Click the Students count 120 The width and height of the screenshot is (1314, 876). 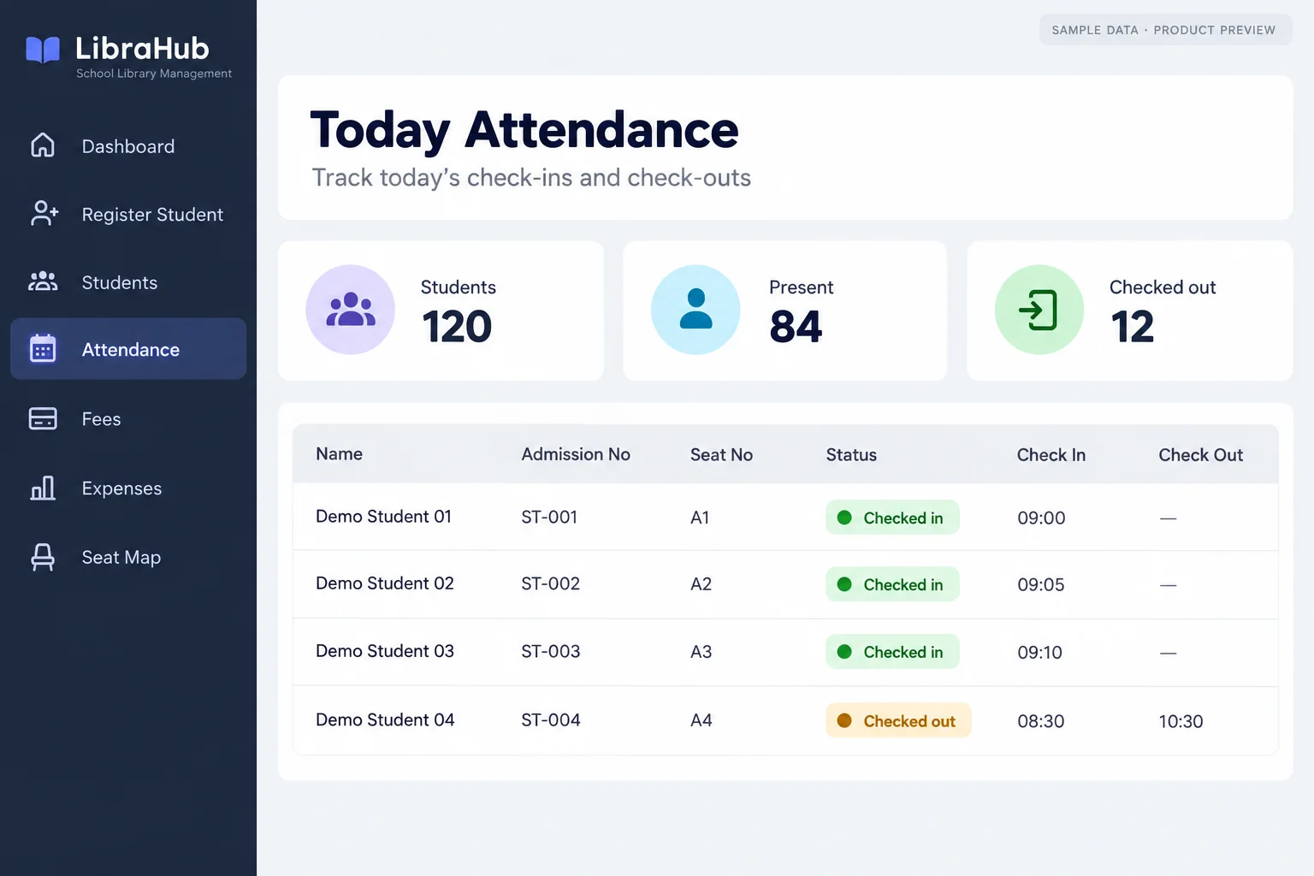(x=457, y=327)
